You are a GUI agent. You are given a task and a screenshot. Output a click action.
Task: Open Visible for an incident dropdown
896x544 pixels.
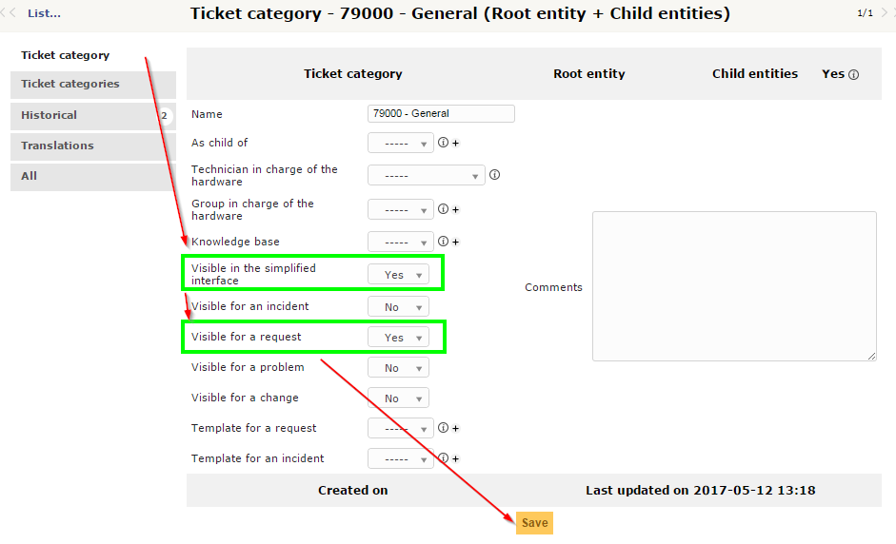click(398, 307)
